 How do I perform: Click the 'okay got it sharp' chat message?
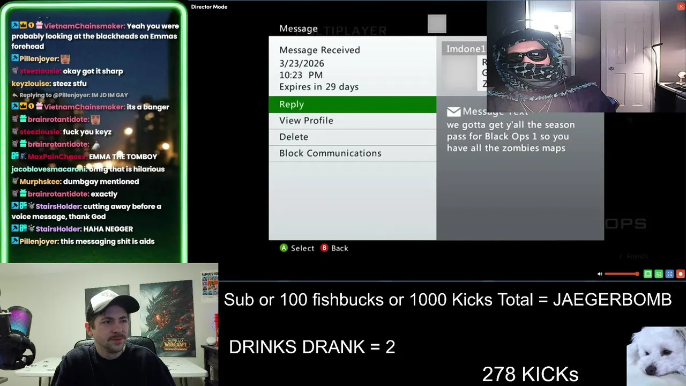(x=93, y=71)
